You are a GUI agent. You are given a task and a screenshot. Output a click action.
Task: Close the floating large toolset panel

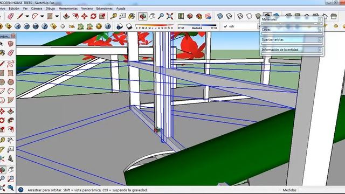coord(13,36)
